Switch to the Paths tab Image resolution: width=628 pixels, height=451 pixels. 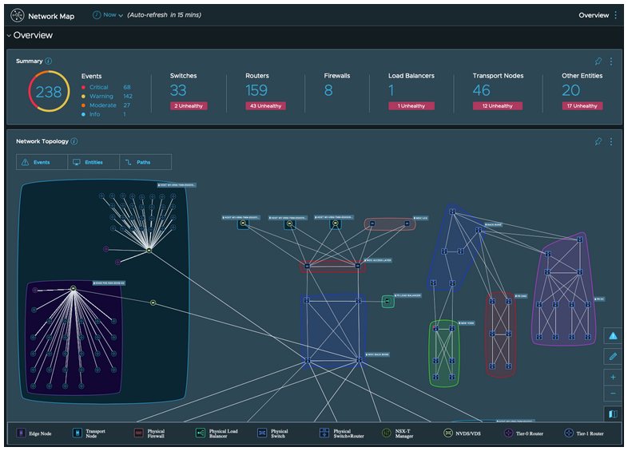click(143, 162)
